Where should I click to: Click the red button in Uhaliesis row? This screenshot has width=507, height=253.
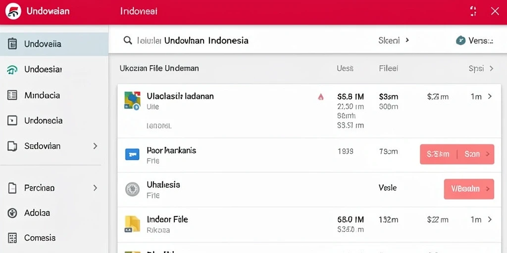tap(469, 189)
